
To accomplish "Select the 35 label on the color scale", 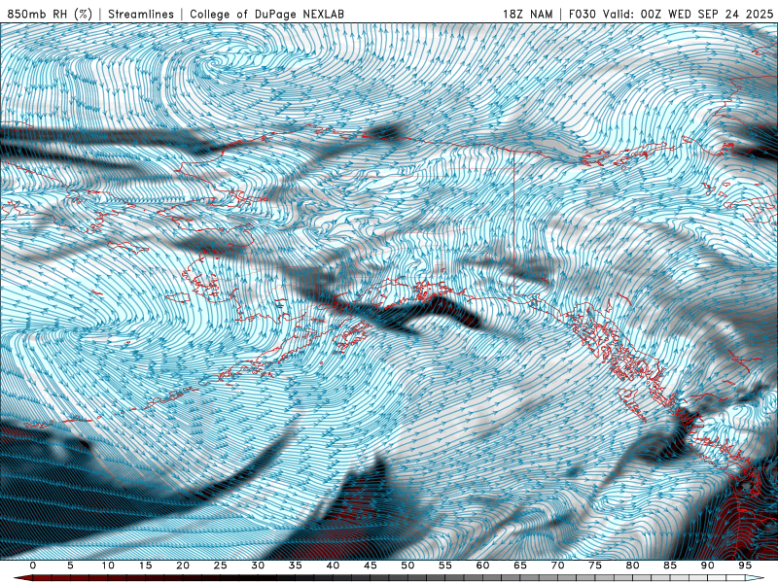I will pos(296,566).
